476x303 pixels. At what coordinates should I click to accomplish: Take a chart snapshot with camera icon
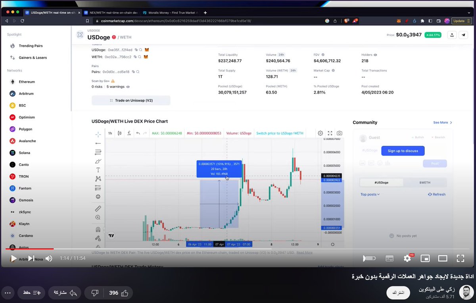[340, 133]
